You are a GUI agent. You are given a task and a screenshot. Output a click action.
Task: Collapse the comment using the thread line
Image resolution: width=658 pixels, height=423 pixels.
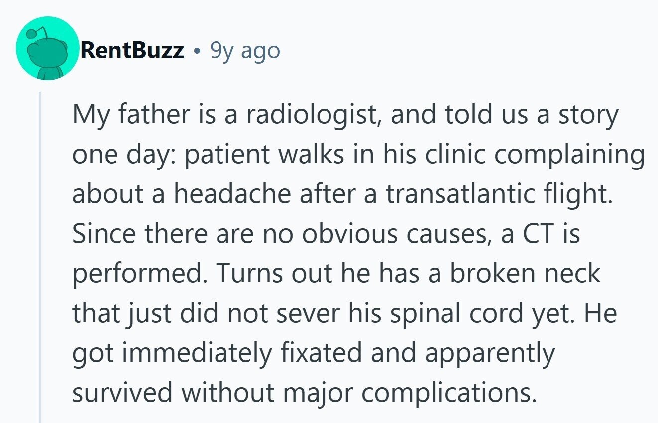[x=40, y=249]
